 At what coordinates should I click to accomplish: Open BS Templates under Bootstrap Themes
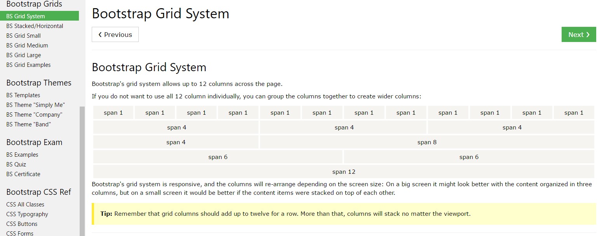[23, 95]
